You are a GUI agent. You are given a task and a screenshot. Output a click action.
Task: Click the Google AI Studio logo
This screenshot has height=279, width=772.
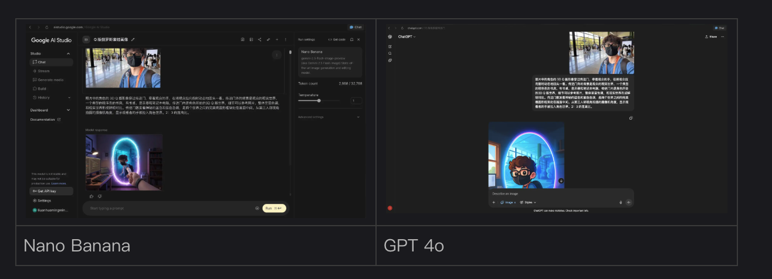[x=51, y=40]
